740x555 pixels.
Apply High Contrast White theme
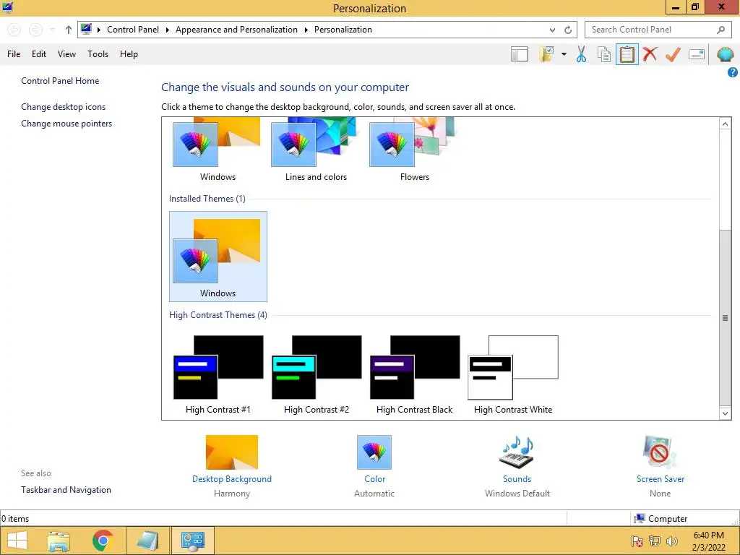[x=513, y=374]
